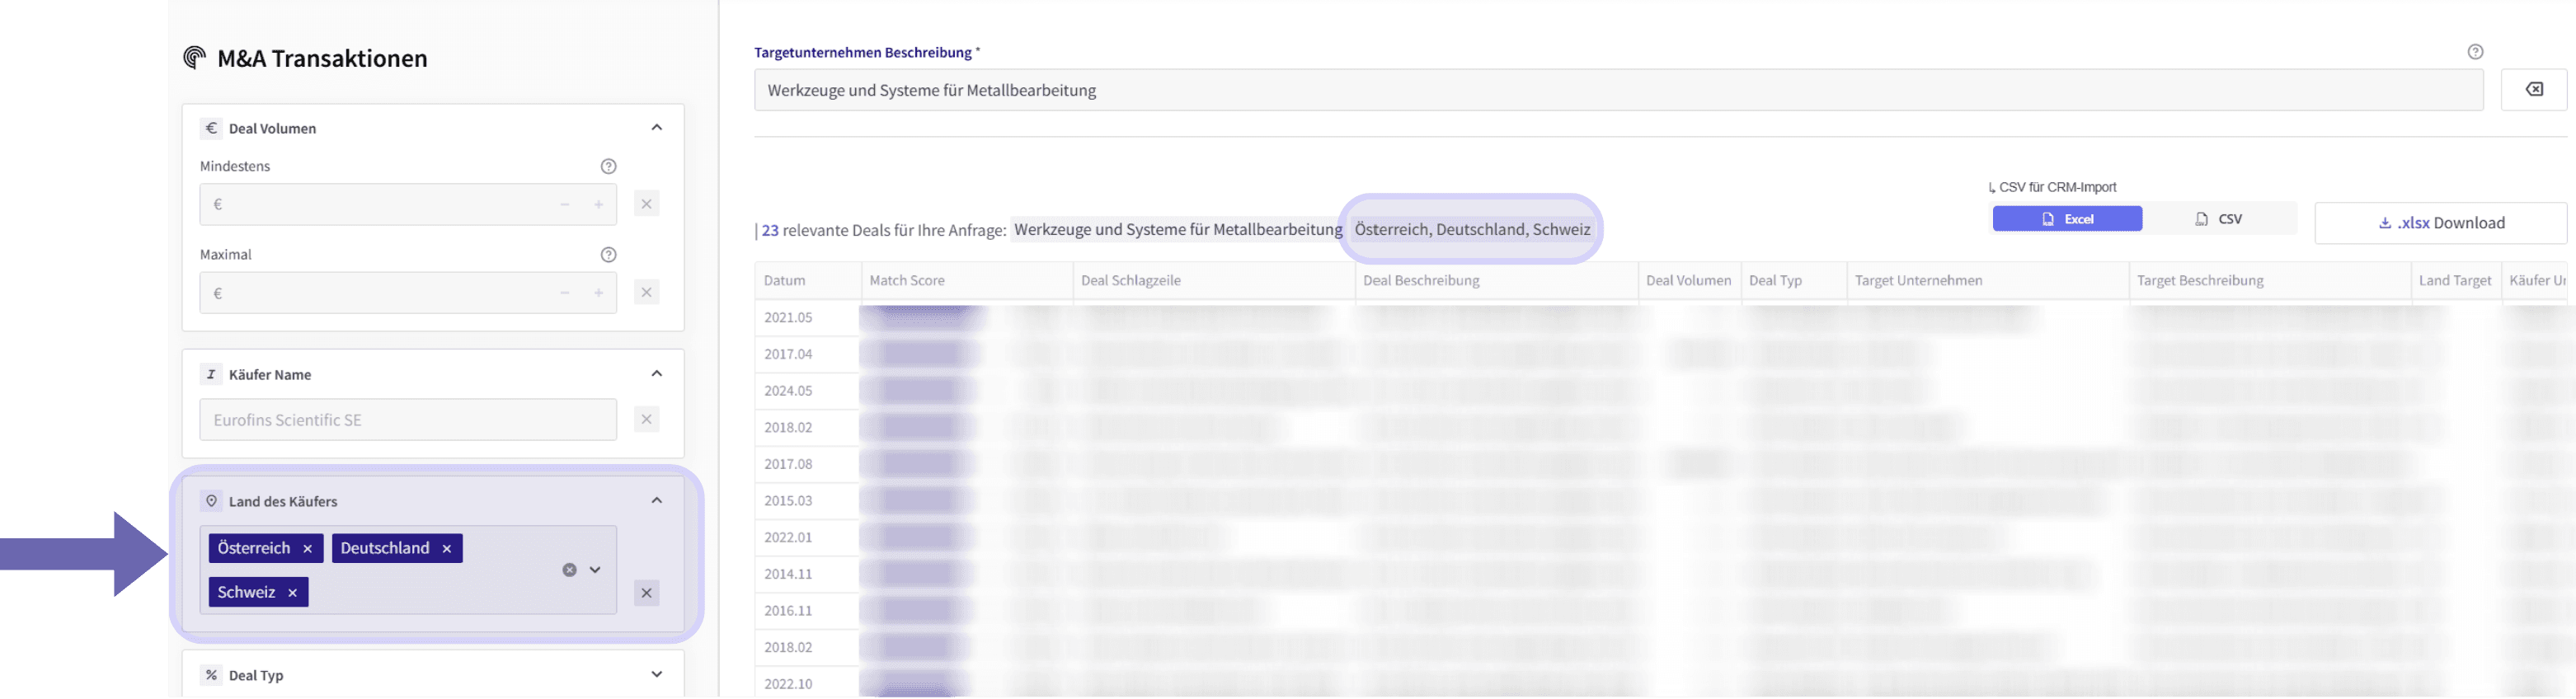Image resolution: width=2576 pixels, height=699 pixels.
Task: Click help icon next to Maximal
Action: 608,255
